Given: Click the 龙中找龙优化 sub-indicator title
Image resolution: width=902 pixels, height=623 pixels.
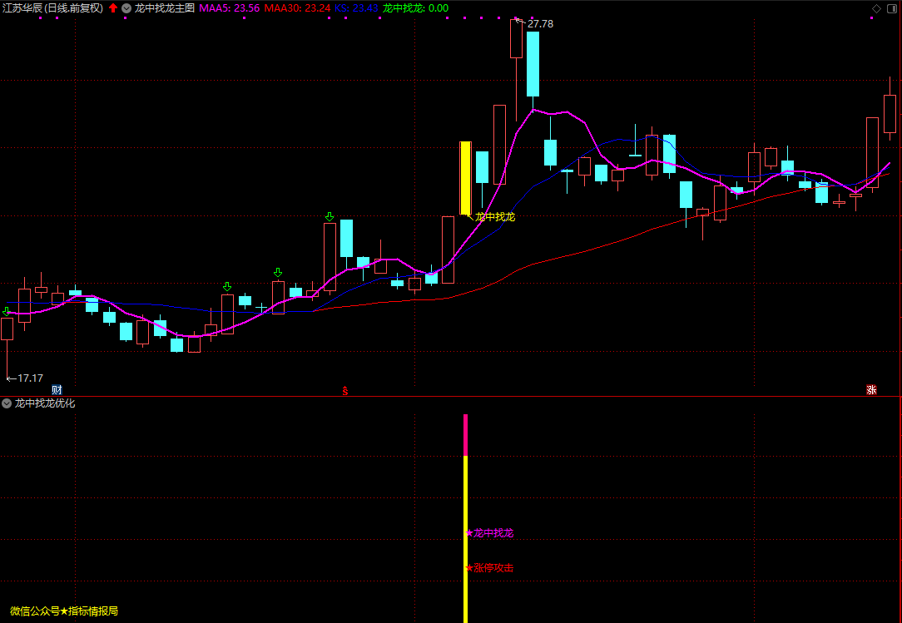Looking at the screenshot, I should click(45, 403).
